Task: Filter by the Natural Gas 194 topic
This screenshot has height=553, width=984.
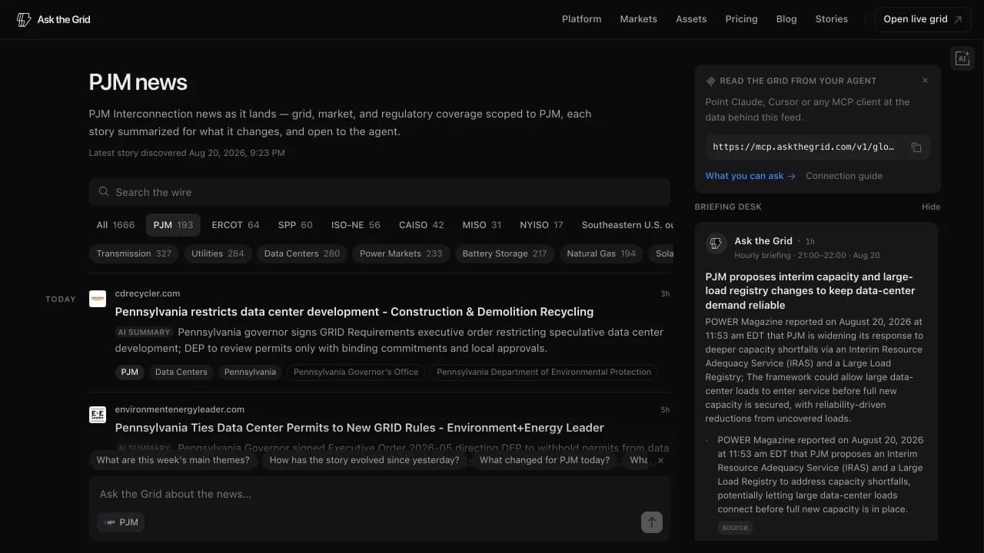Action: coord(601,253)
